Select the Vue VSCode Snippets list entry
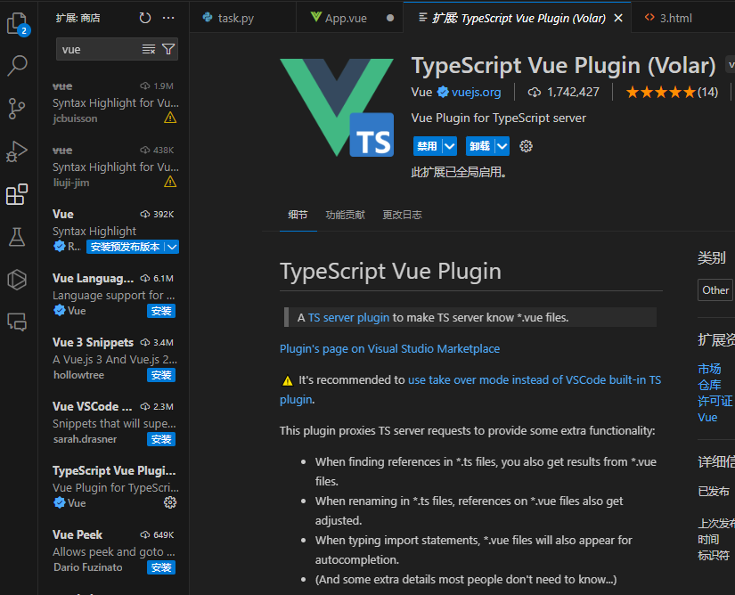The height and width of the screenshot is (595, 735). point(114,423)
